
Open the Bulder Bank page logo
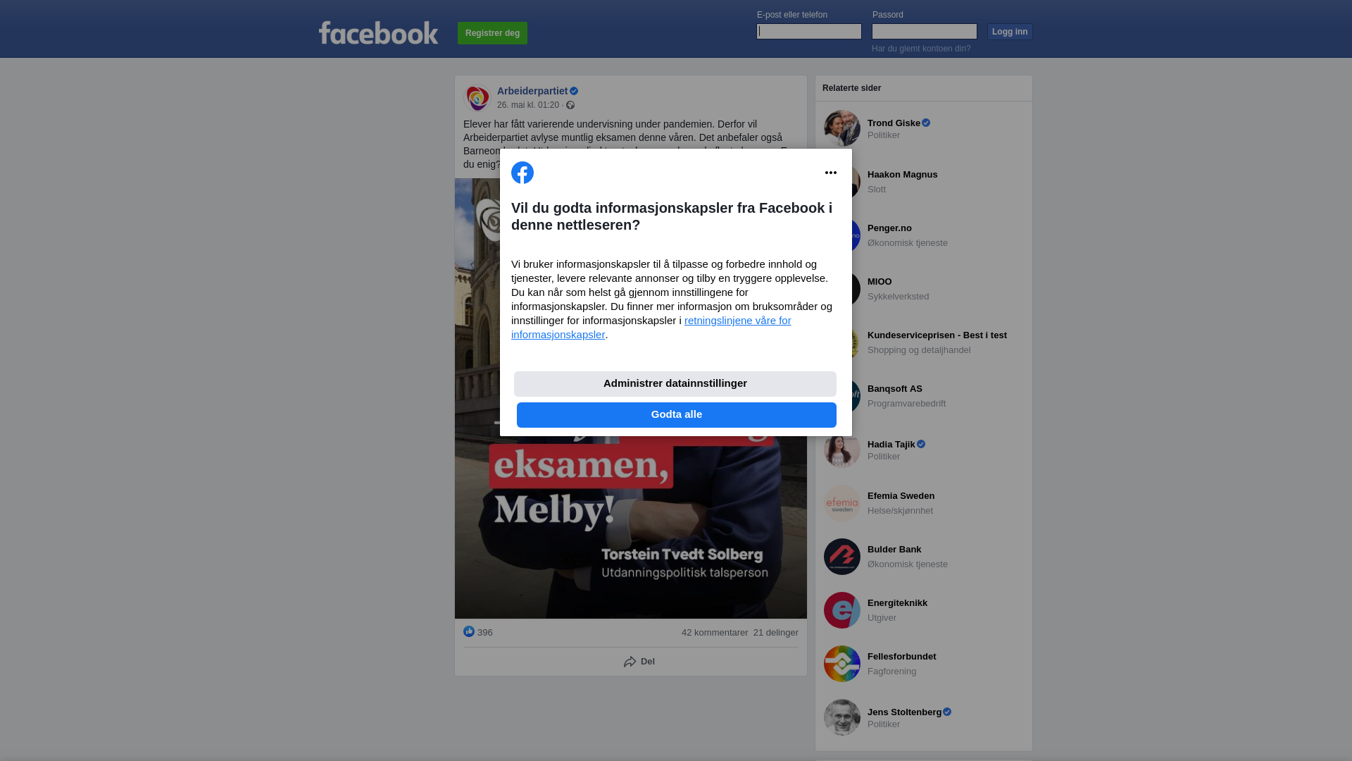click(842, 557)
